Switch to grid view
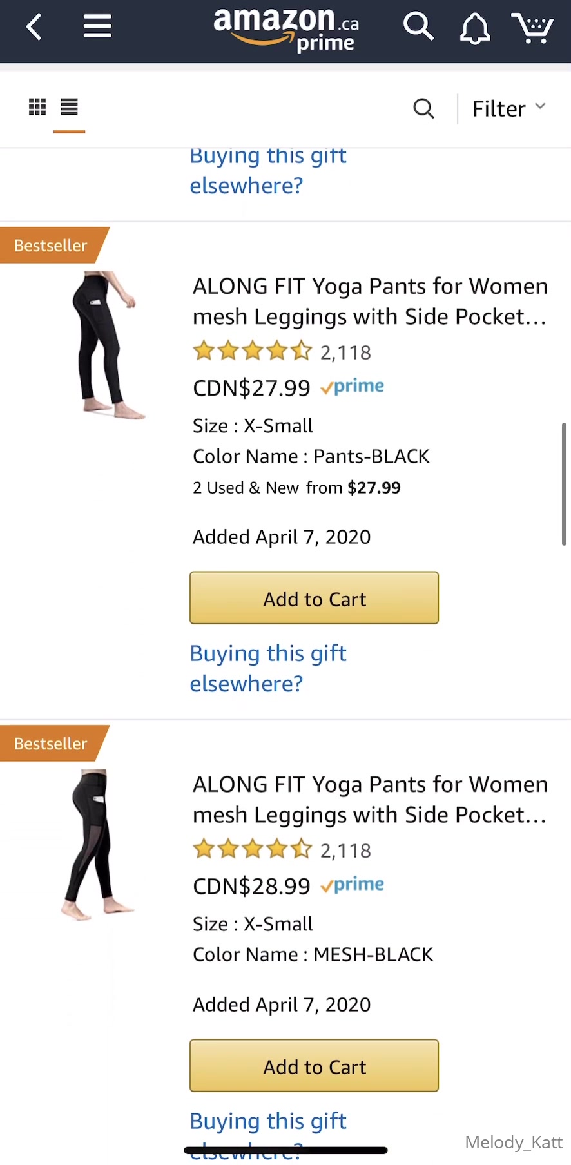Screen dimensions: 571x1165 [37, 107]
